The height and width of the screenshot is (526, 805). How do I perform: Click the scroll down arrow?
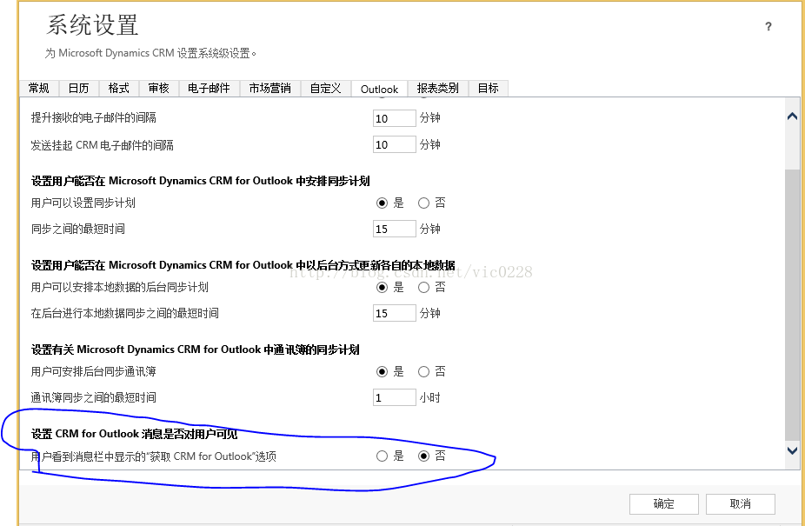pos(792,450)
